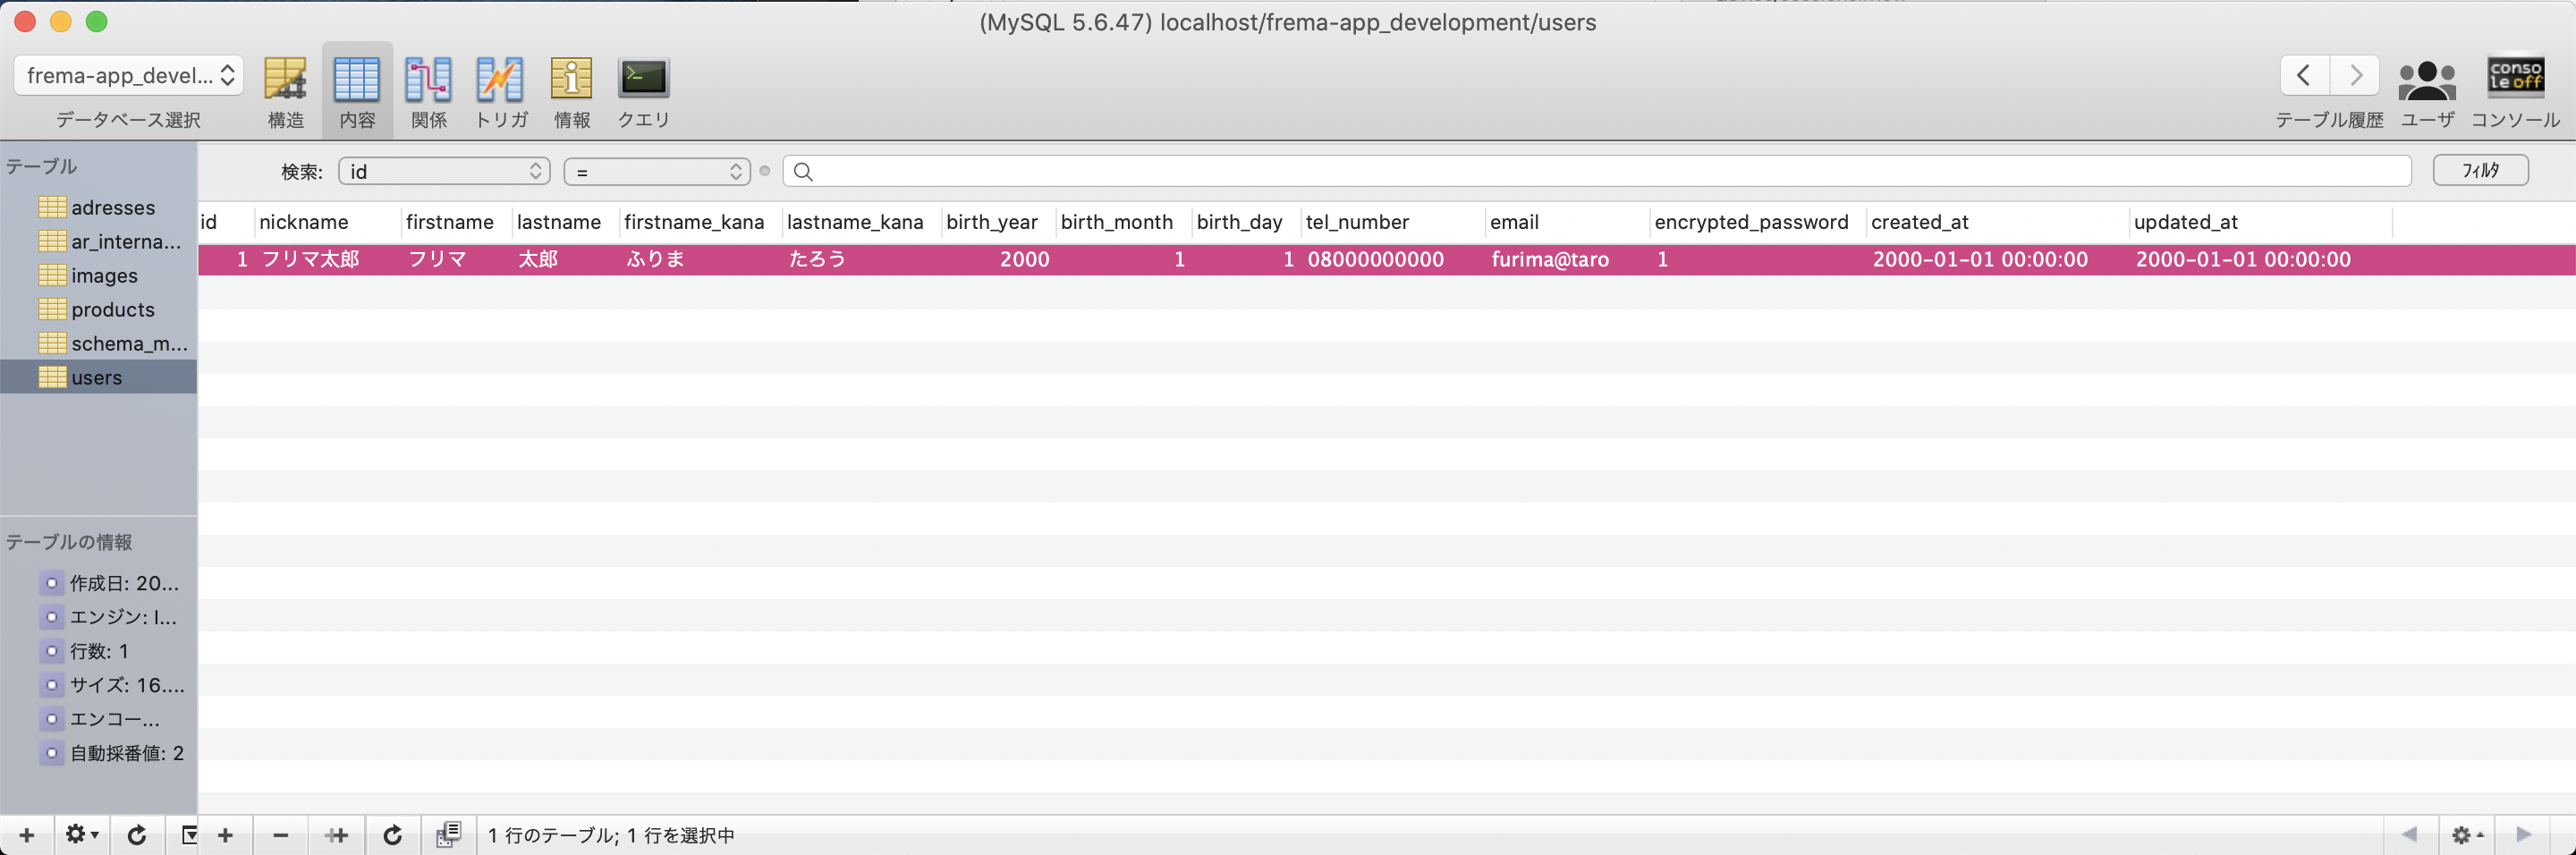Add a new row to the users table
Image resolution: width=2576 pixels, height=855 pixels.
pos(225,835)
